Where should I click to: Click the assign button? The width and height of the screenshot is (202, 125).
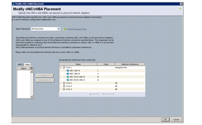click(45, 76)
